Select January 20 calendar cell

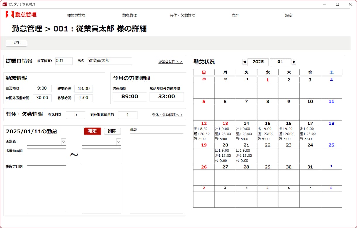[225, 153]
